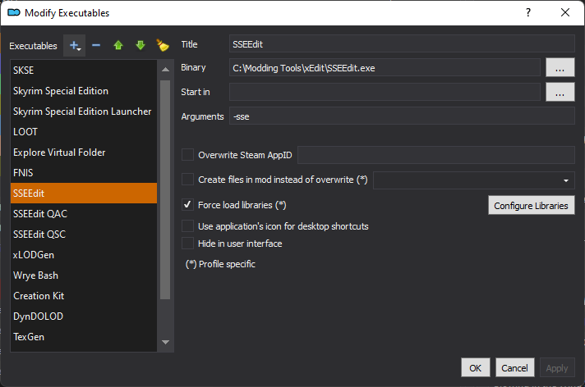Confirm changes with OK
Viewport: 585px width, 387px height.
(475, 367)
